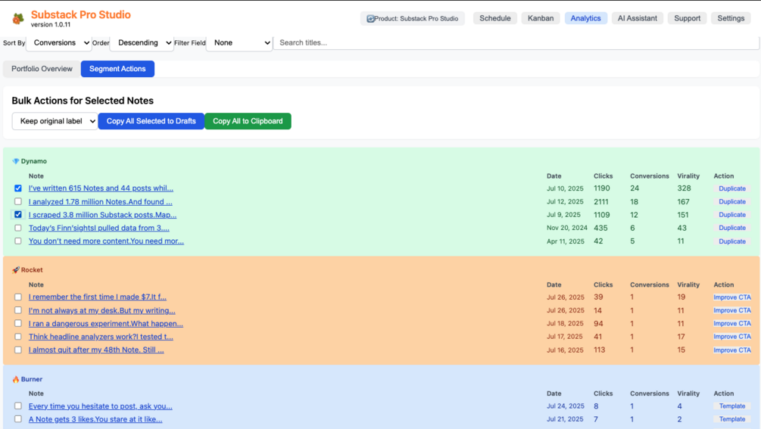Image resolution: width=761 pixels, height=429 pixels.
Task: Open note 'You don't need more content'
Action: click(x=106, y=241)
